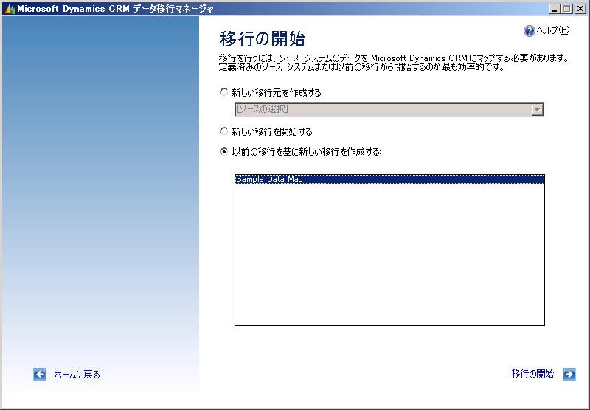
Task: Click the back arrow icon beside ホームに戻る
Action: [x=40, y=375]
